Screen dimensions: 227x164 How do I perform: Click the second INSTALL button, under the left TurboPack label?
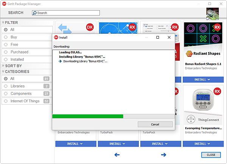coord(118,144)
